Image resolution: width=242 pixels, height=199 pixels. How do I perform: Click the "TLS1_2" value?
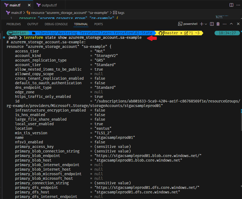point(103,133)
